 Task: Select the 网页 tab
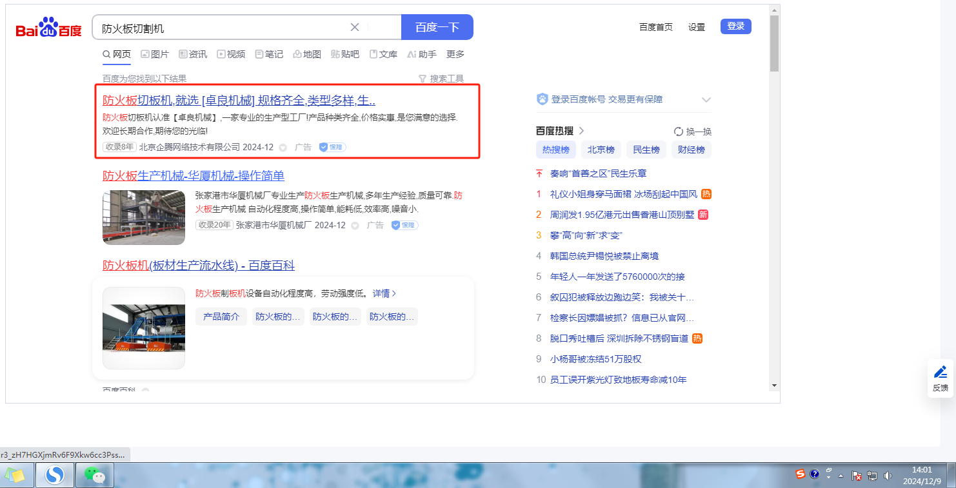(117, 54)
